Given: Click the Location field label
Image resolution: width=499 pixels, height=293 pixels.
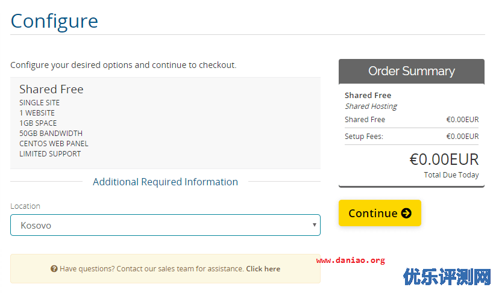Looking at the screenshot, I should coord(25,206).
